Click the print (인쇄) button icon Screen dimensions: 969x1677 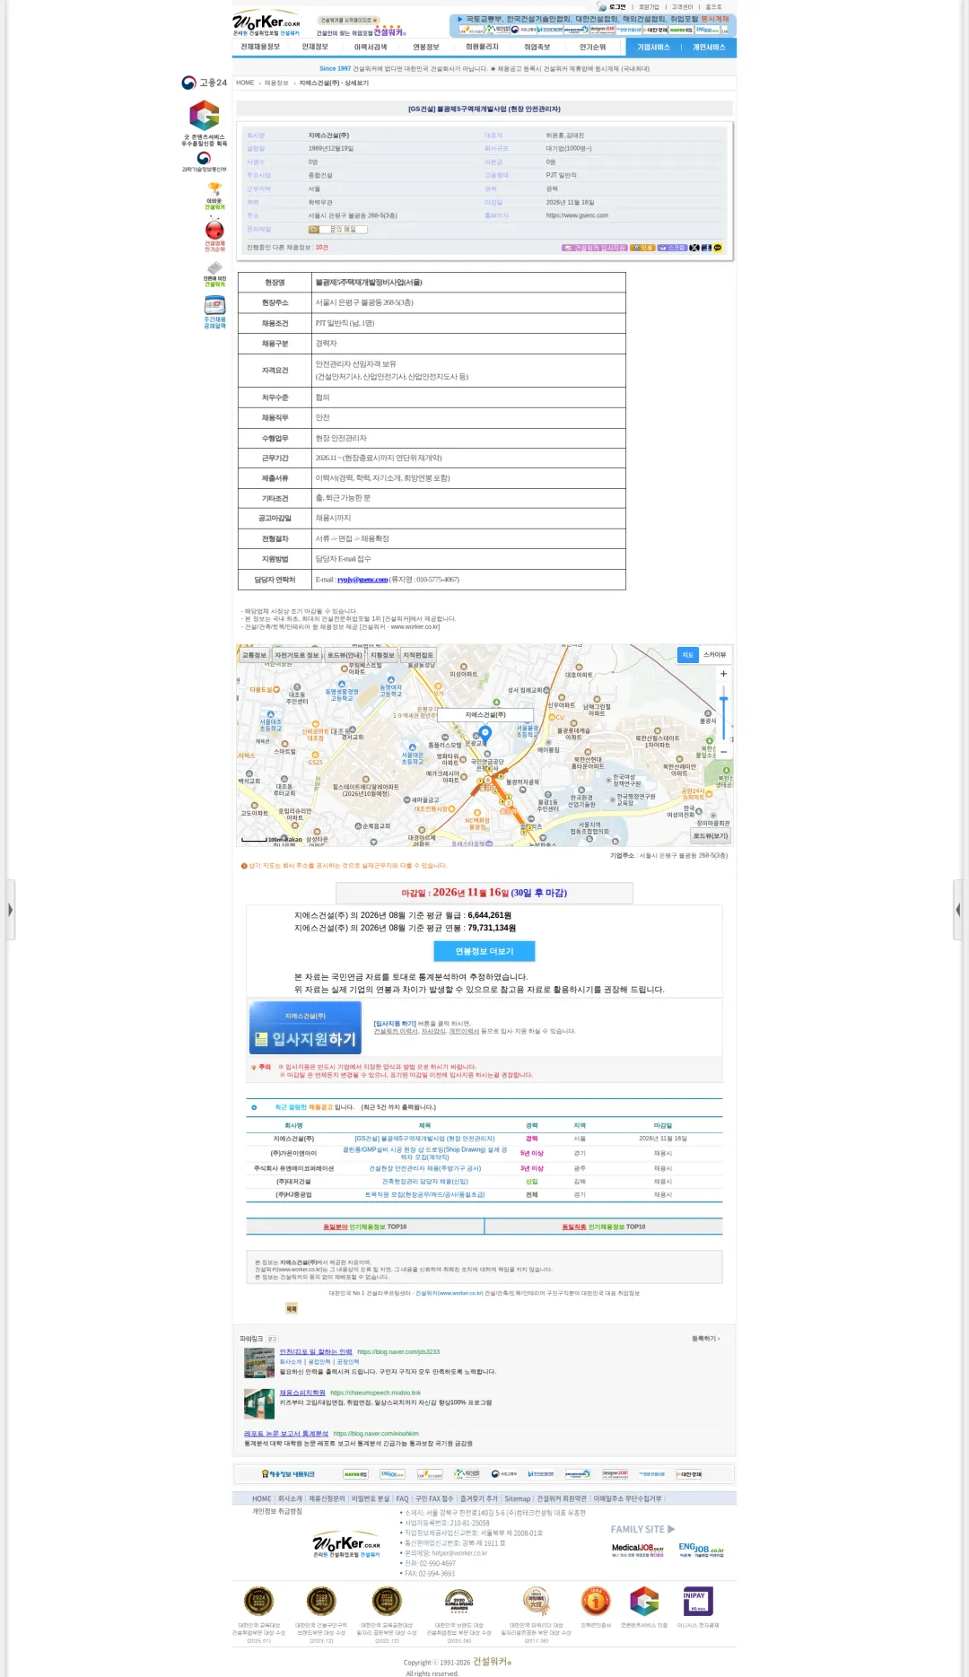(x=642, y=248)
